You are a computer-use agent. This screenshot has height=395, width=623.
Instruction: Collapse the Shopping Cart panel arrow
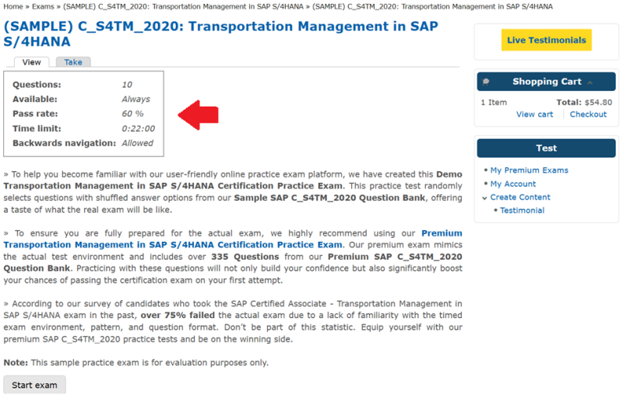[x=590, y=82]
